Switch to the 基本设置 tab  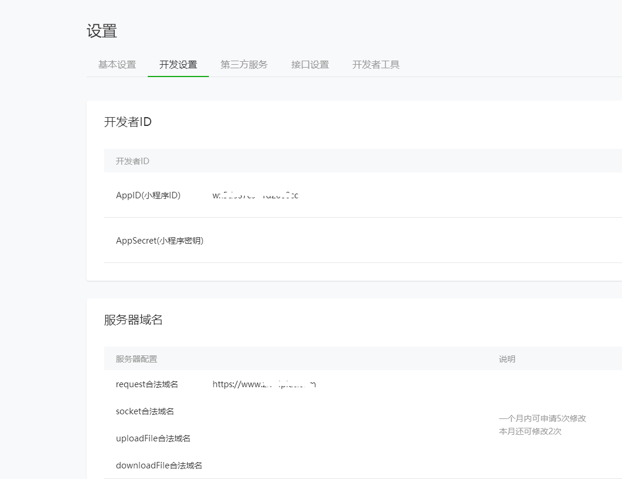coord(117,65)
